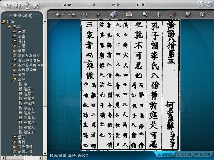
Task: Select 春秋經傳集解 in the tree
Action: pos(29,60)
